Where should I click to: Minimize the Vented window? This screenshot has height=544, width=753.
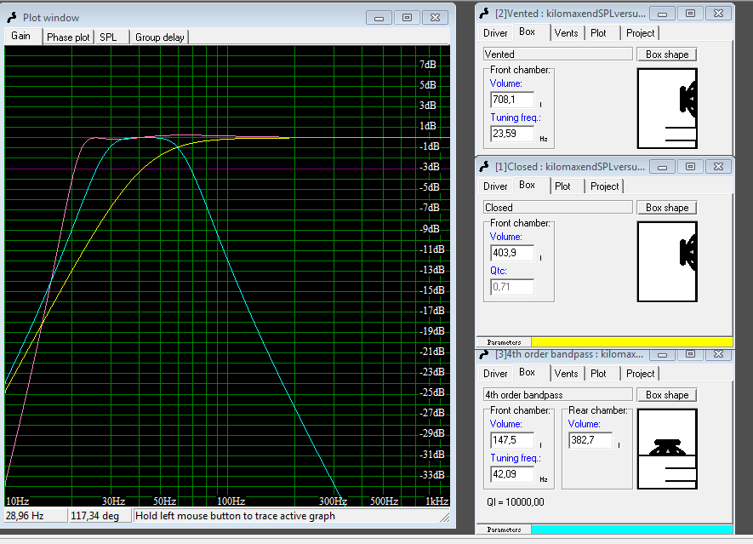[662, 14]
